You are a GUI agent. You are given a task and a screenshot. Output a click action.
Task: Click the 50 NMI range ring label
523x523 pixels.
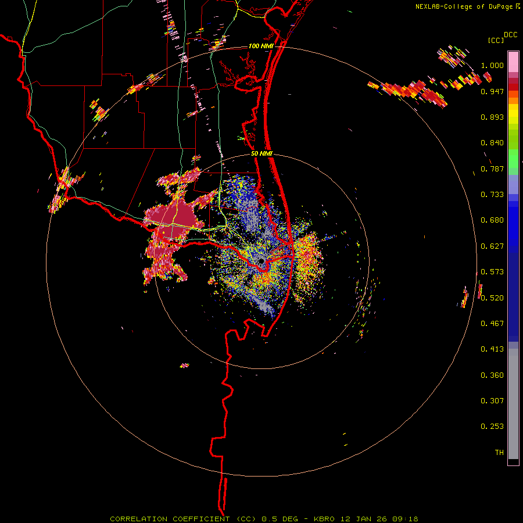(x=262, y=153)
